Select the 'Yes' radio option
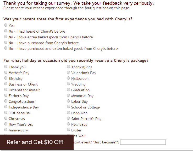Image resolution: width=193 pixels, height=151 pixels. coord(6,25)
